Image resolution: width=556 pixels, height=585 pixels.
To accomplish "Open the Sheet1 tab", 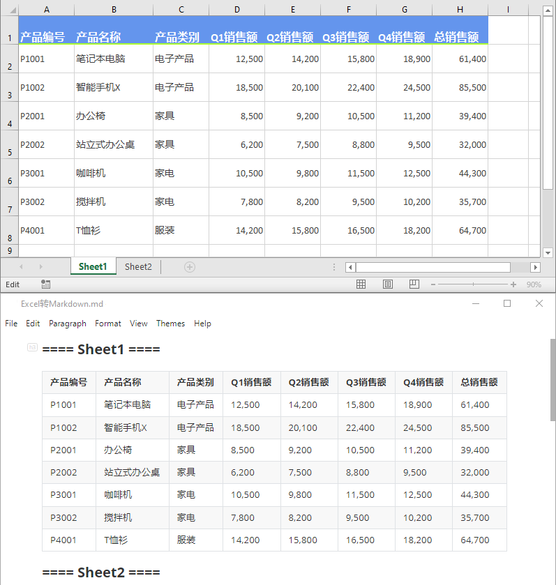I will pos(93,266).
